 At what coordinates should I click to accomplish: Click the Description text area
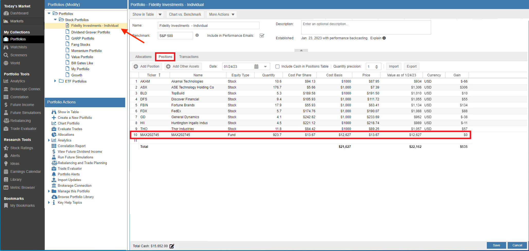tap(366, 27)
